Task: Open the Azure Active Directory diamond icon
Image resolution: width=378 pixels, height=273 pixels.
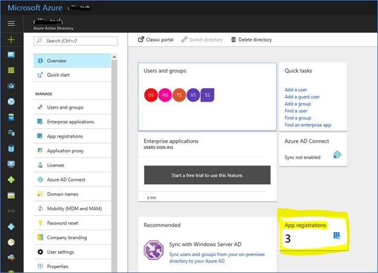Action: coord(11,226)
